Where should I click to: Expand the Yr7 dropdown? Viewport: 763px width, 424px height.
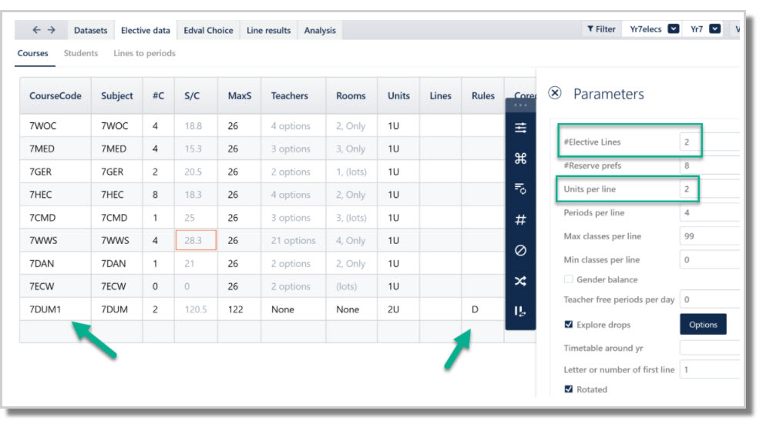click(714, 28)
